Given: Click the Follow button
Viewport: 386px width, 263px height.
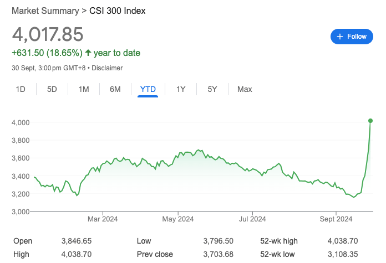Looking at the screenshot, I should [352, 37].
